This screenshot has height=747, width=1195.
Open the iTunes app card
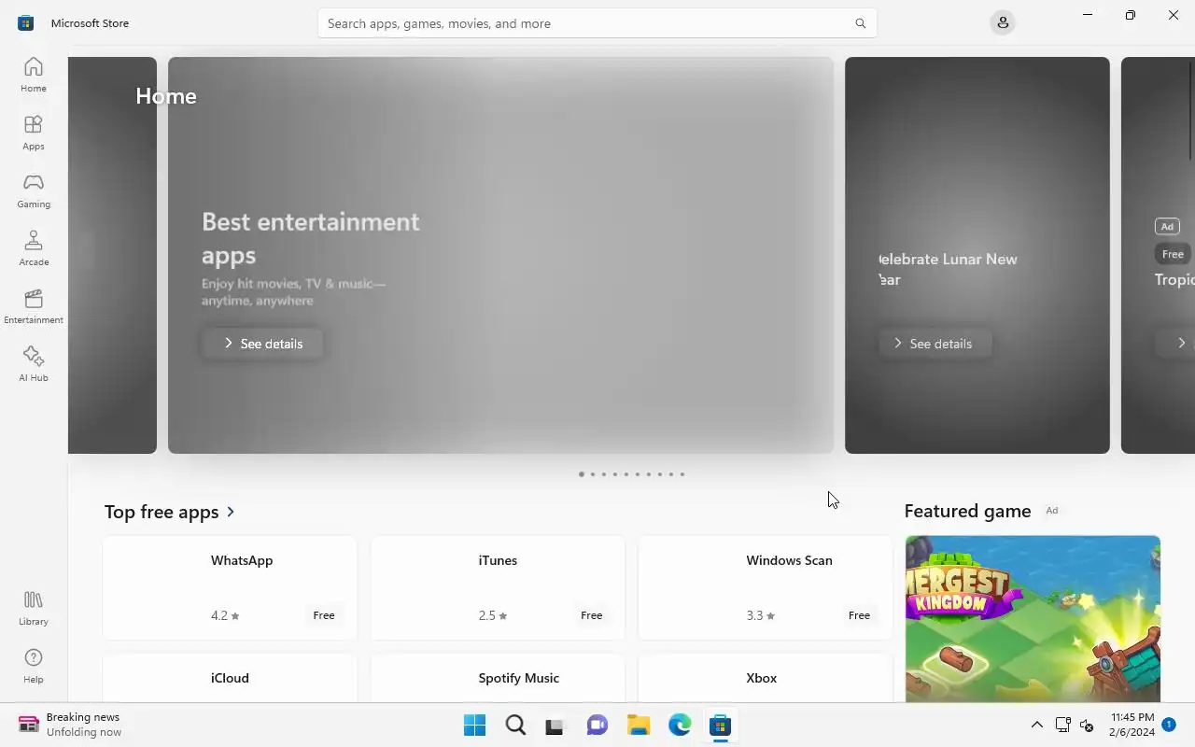(x=498, y=587)
